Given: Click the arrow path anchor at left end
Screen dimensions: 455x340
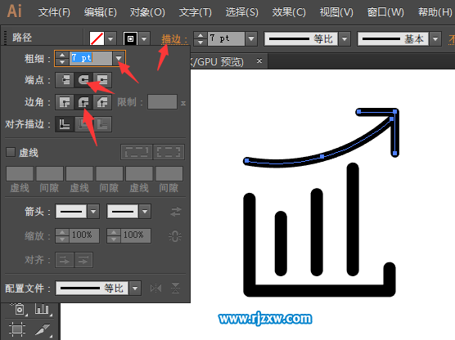Looking at the screenshot, I should (246, 160).
